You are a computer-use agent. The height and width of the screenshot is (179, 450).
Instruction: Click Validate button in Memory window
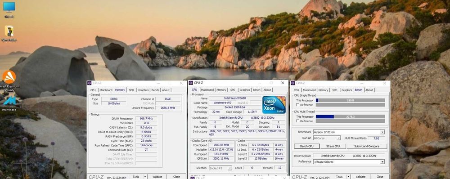pos(157,177)
